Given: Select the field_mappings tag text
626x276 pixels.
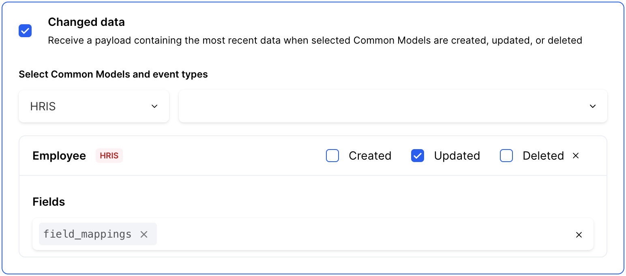Looking at the screenshot, I should point(88,234).
